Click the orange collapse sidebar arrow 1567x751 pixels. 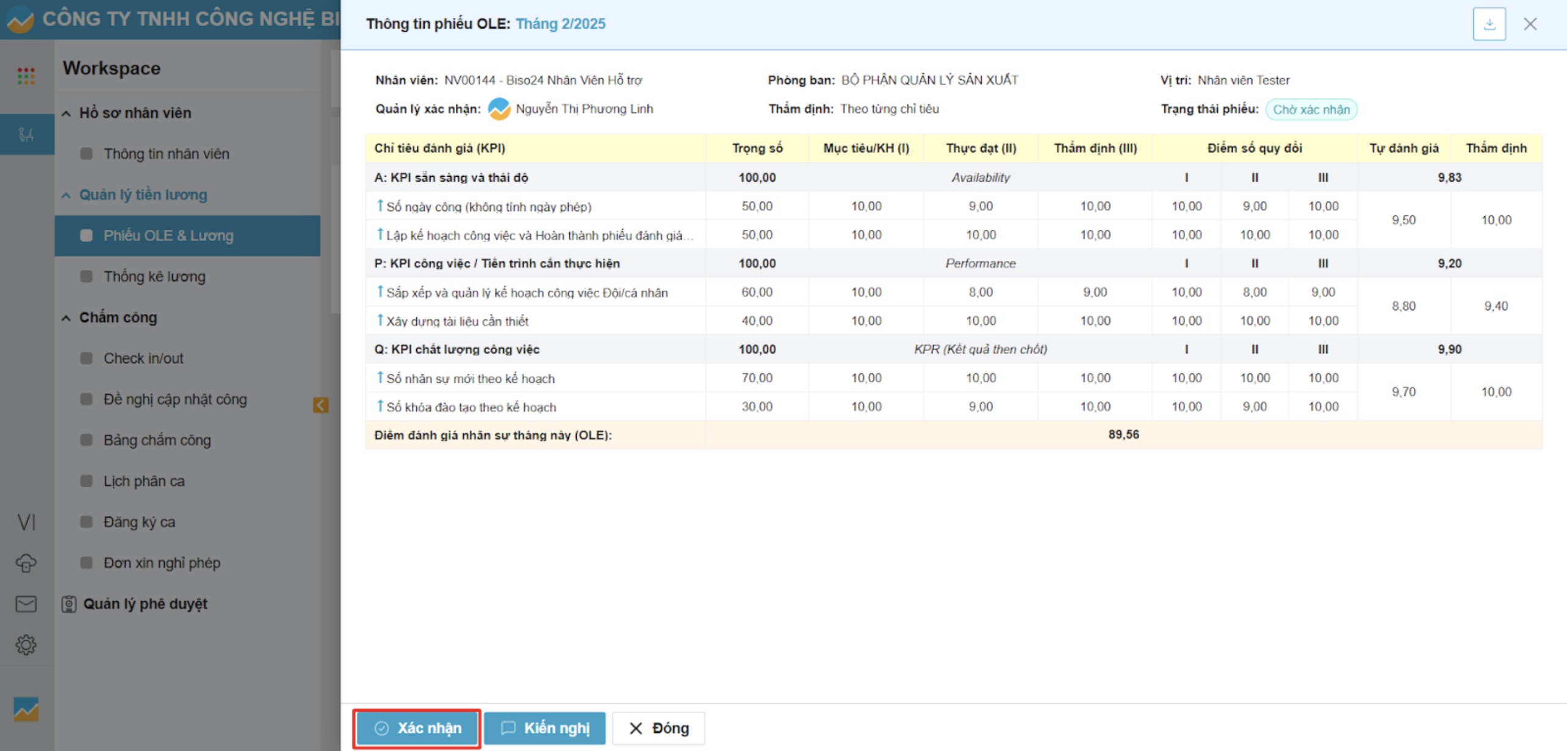pos(321,405)
